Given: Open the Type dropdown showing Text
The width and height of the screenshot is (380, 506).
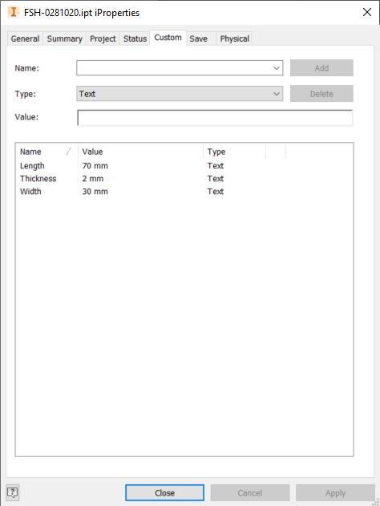Looking at the screenshot, I should [x=180, y=94].
